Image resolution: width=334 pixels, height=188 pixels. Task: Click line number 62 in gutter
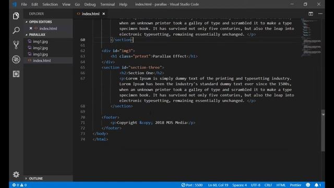point(82,51)
